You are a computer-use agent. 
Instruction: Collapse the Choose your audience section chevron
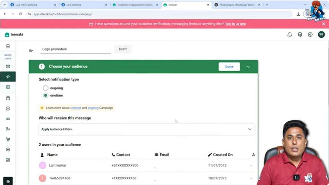point(248,66)
